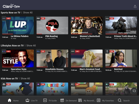
Task: Click the Man's Greatest Food title text
Action: click(x=90, y=69)
